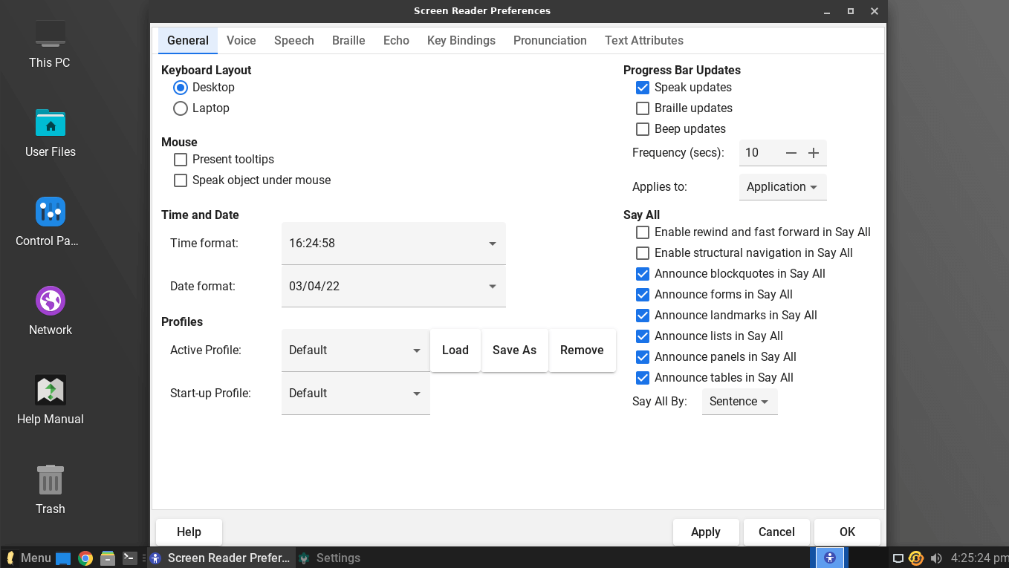Go to the Pronunciation tab

coord(550,41)
